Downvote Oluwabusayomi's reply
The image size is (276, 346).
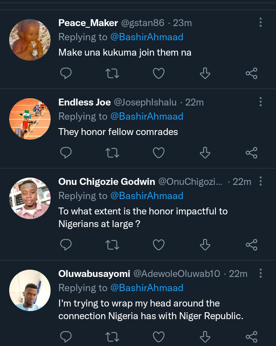205,337
